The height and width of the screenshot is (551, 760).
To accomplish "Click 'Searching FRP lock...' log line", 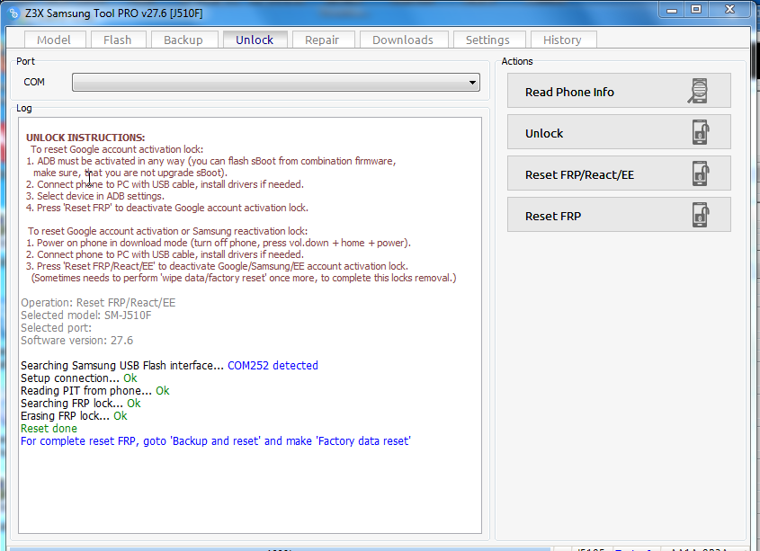I will [x=81, y=404].
